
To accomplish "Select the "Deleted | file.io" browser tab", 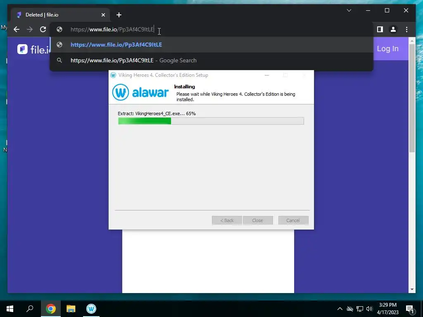I will click(x=60, y=15).
